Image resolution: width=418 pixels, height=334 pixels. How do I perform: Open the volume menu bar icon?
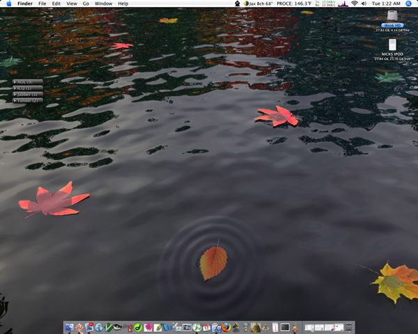coord(364,3)
